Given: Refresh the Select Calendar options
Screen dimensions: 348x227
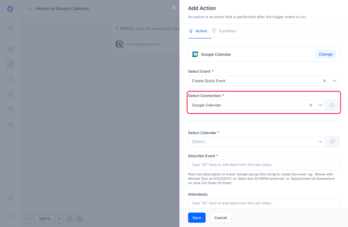Looking at the screenshot, I should (x=332, y=141).
